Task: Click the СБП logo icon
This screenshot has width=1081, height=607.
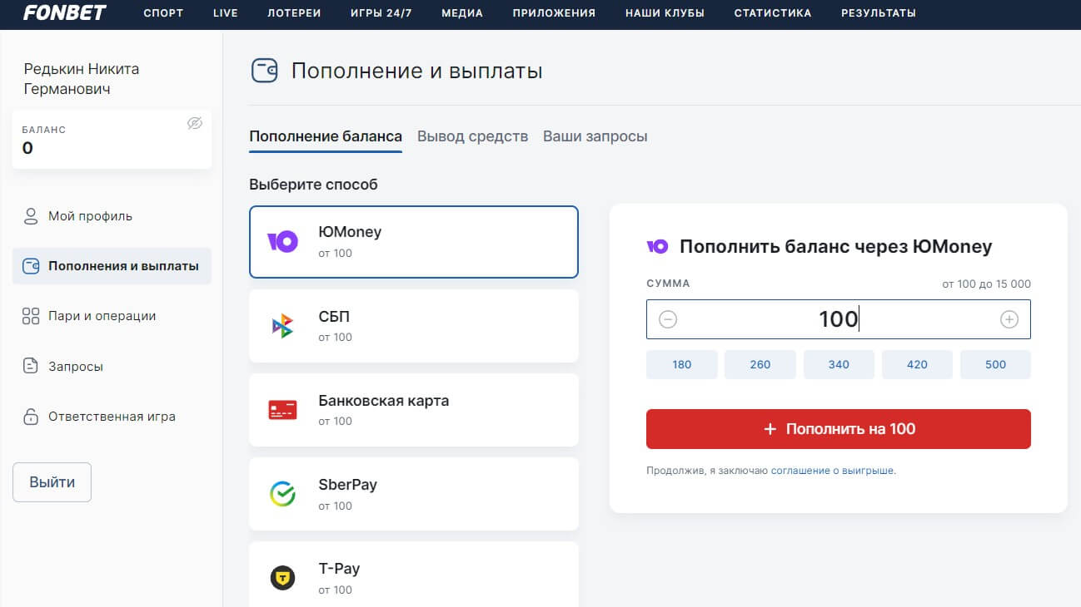Action: [x=282, y=326]
